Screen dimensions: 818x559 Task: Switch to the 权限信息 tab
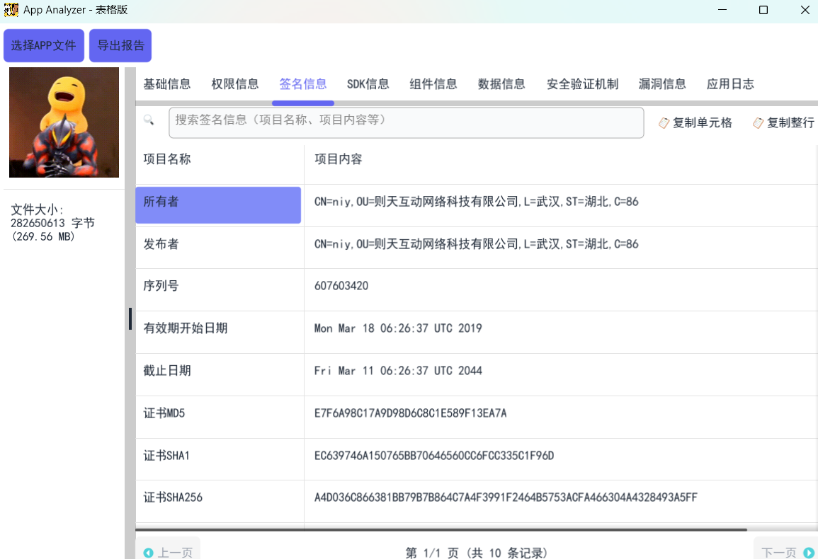[234, 83]
